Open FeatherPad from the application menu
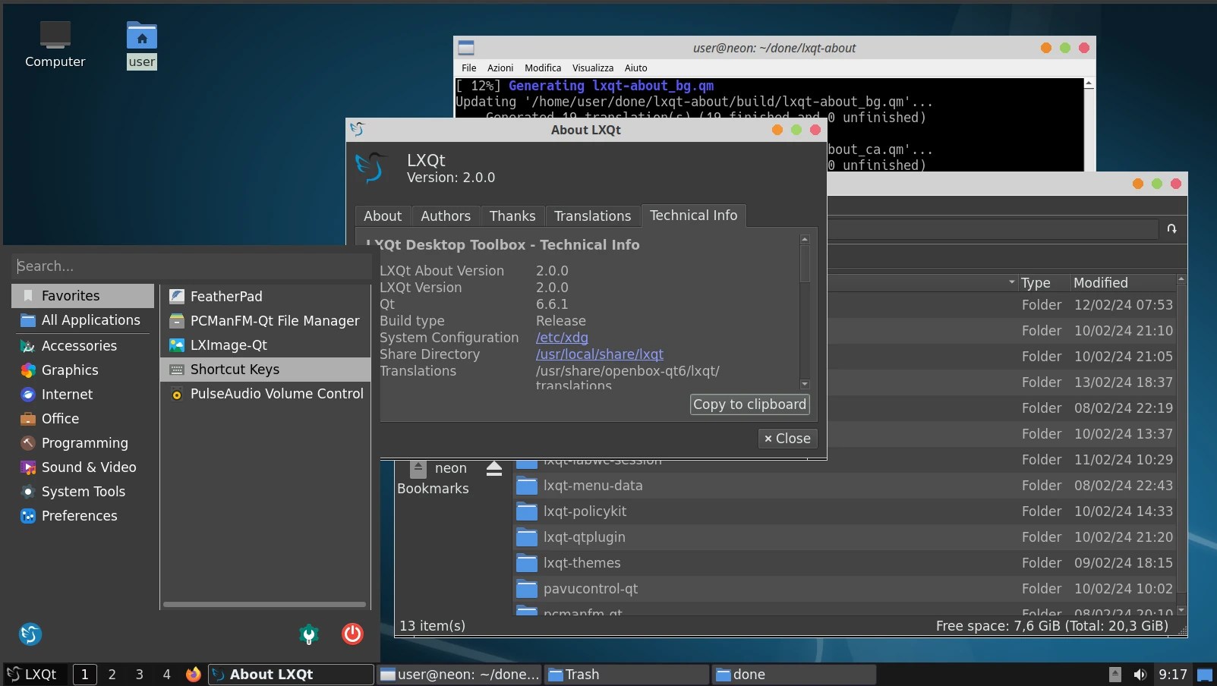The width and height of the screenshot is (1217, 686). coord(225,296)
